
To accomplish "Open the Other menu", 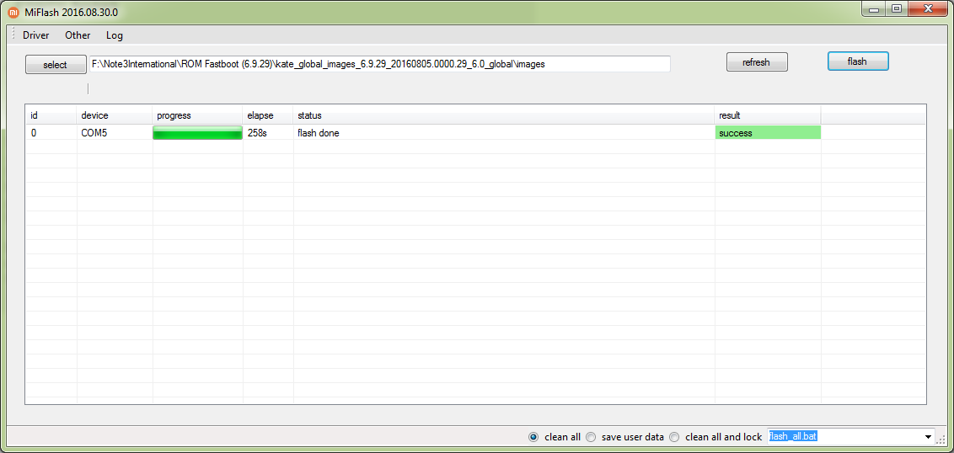I will point(78,35).
